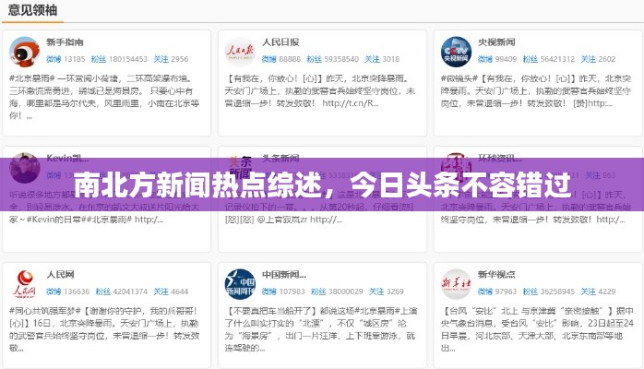View 人民日报 weibo count 88888
This screenshot has width=644, height=369.
[281, 59]
